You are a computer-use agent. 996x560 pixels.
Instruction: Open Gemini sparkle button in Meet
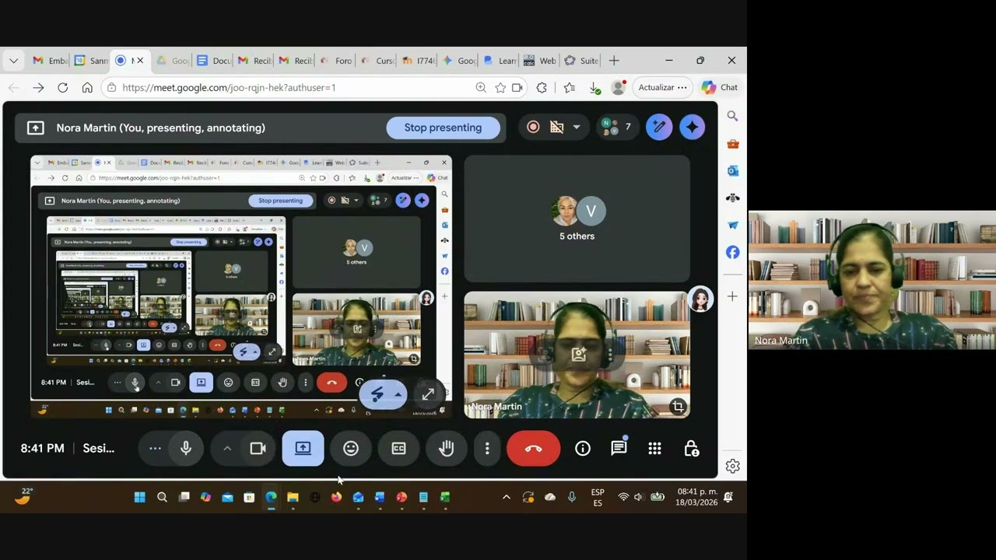pos(692,127)
